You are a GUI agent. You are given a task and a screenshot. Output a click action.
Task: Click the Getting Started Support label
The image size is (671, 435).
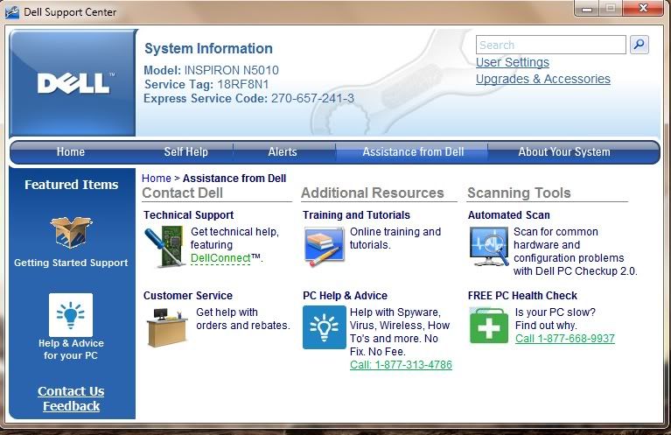(x=71, y=263)
